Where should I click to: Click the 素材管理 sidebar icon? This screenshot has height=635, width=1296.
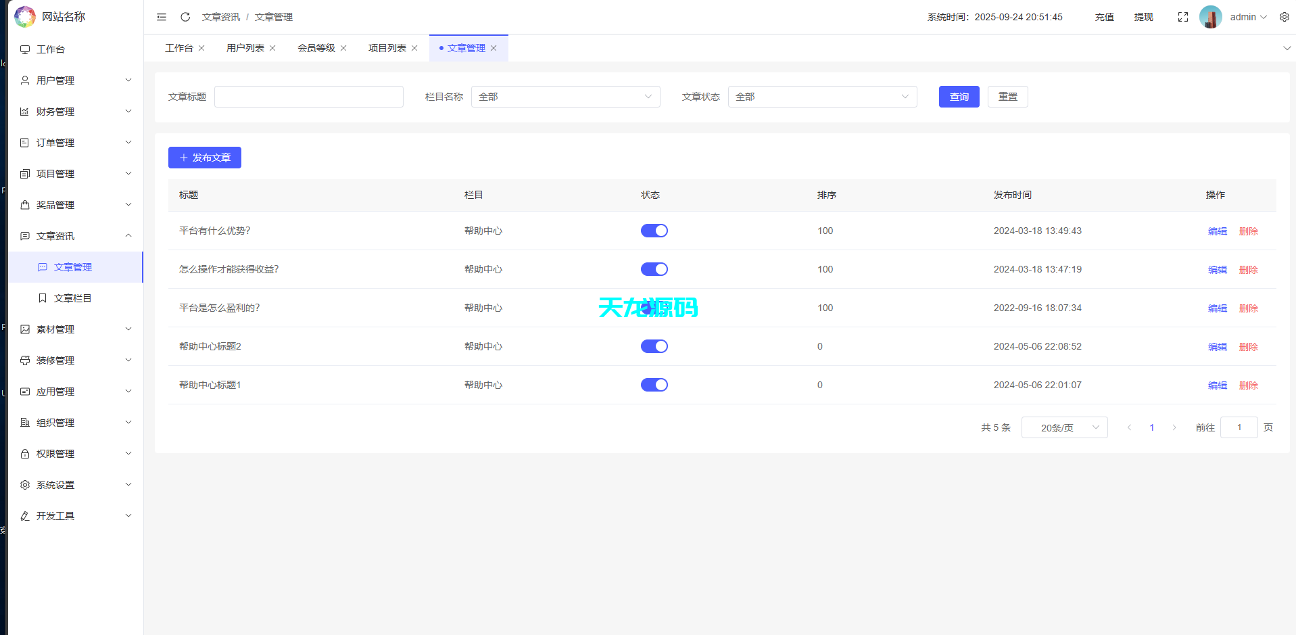coord(25,329)
